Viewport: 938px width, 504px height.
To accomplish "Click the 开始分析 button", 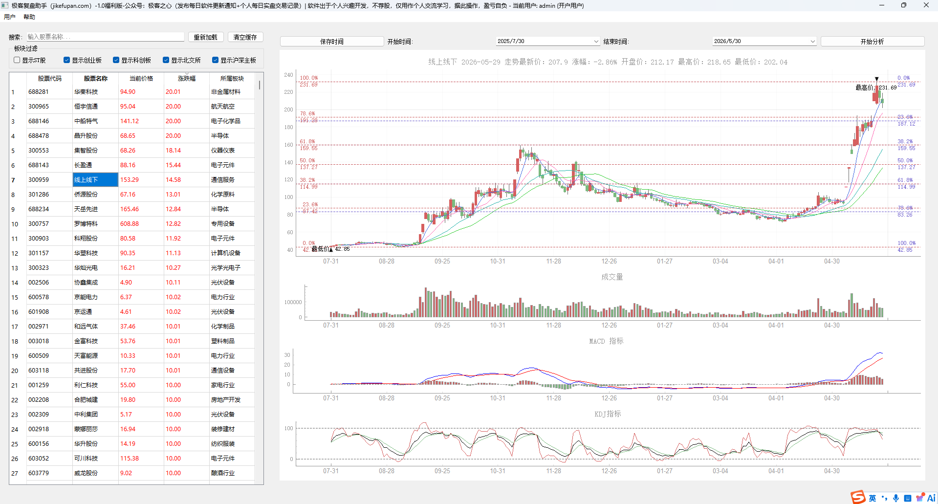I will coord(872,42).
